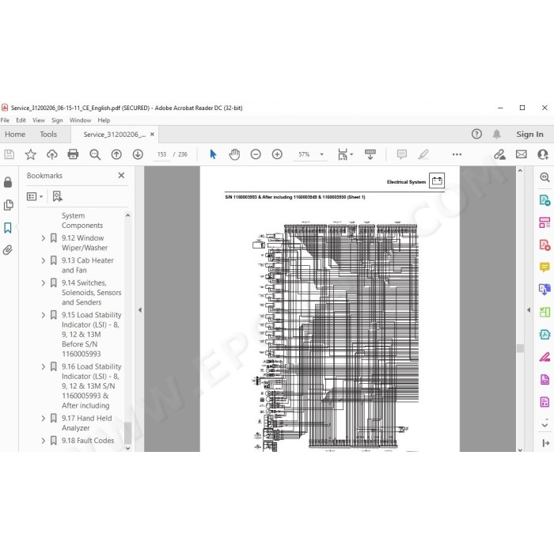Send file by email envelope icon
Screen dimensions: 554x554
point(521,154)
